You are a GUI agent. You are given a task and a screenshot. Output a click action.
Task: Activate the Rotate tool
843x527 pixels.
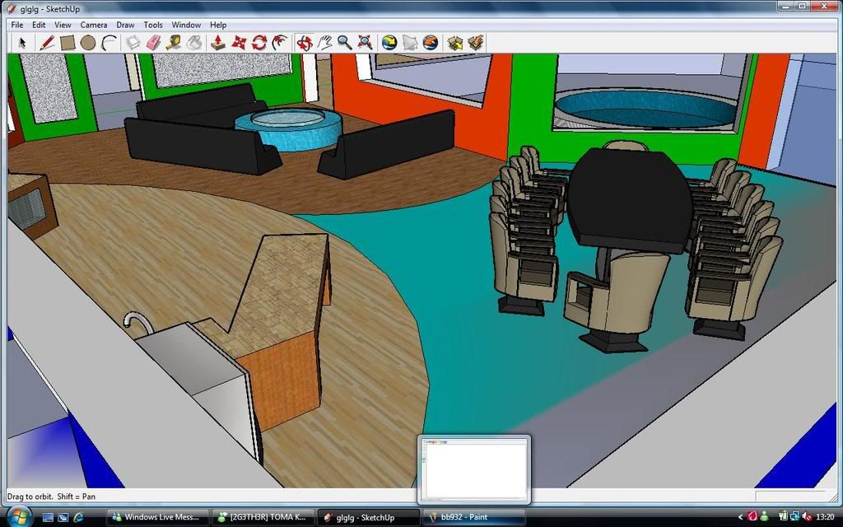(259, 42)
